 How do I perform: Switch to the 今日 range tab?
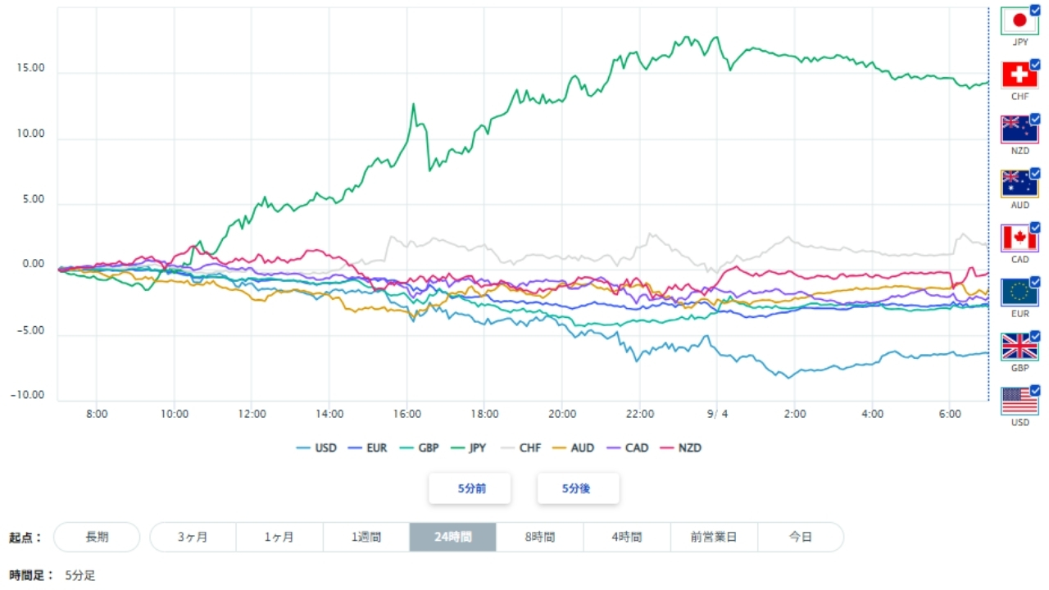(x=801, y=538)
